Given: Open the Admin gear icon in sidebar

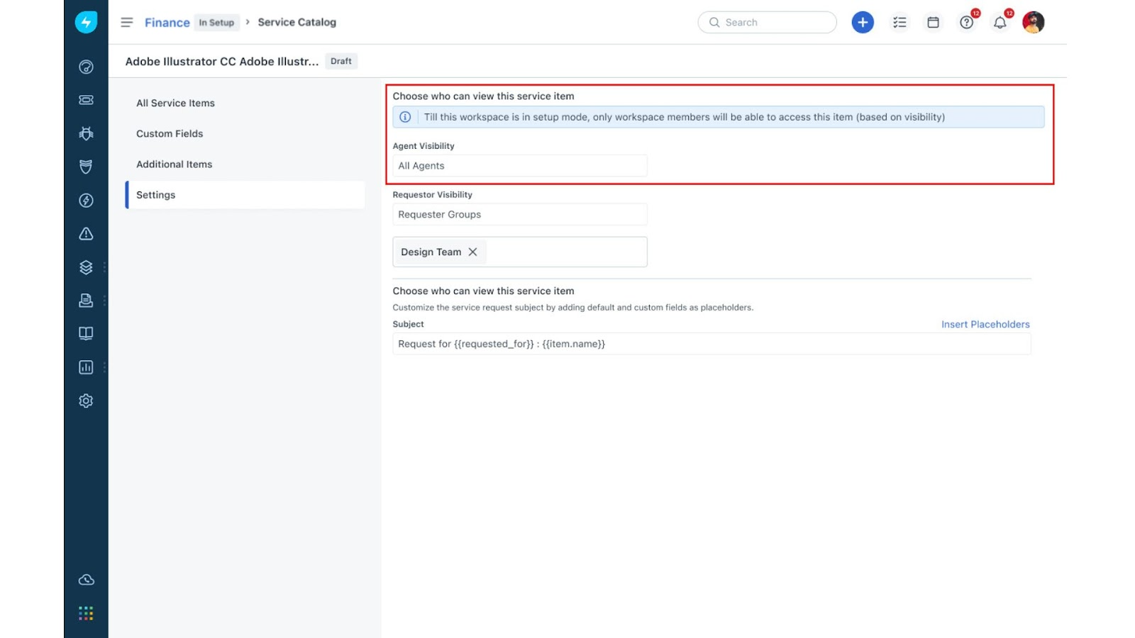Looking at the screenshot, I should point(86,401).
